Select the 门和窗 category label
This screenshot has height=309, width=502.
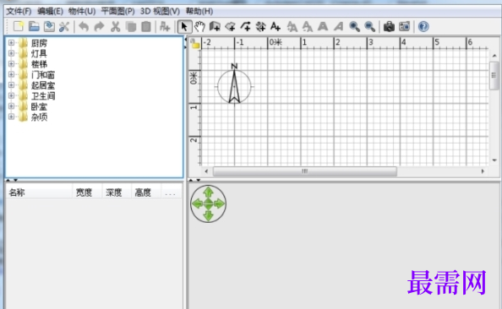(x=43, y=74)
